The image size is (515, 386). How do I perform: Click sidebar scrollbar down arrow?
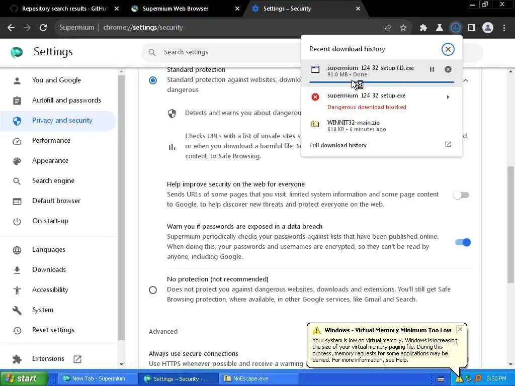tap(122, 364)
